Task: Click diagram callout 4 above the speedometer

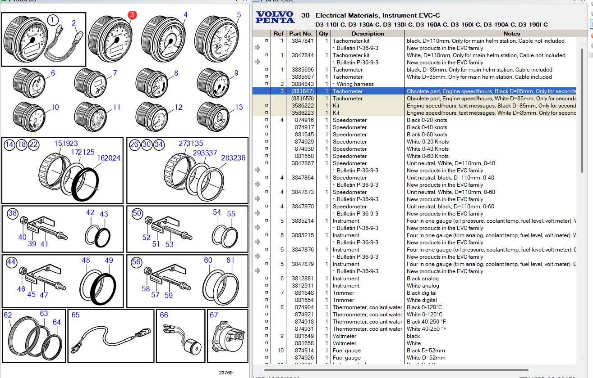Action: click(x=185, y=15)
